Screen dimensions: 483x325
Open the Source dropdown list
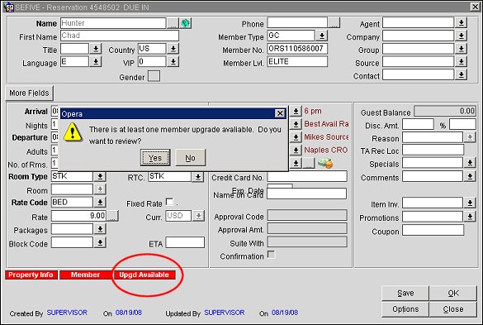(462, 62)
